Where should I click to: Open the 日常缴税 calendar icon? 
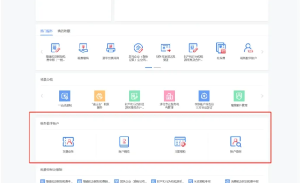click(x=180, y=141)
